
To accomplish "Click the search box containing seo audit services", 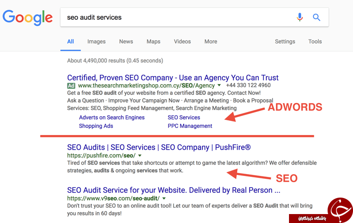I will pos(194,17).
